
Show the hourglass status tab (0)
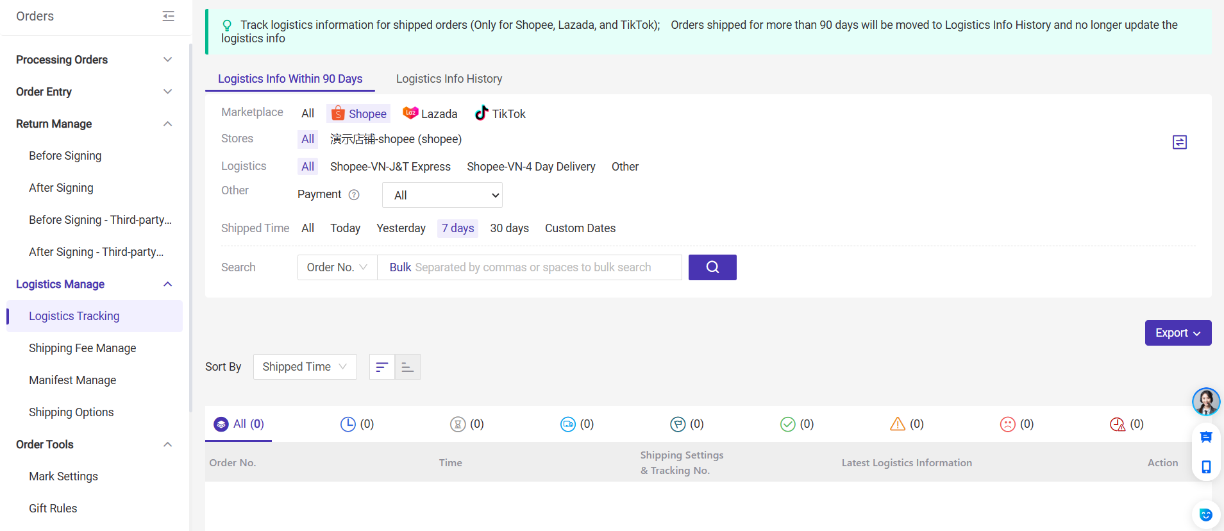click(x=467, y=424)
